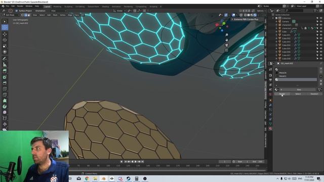Screen dimensions: 324x182
Task: Select the Rotate tool
Action: tap(5, 40)
